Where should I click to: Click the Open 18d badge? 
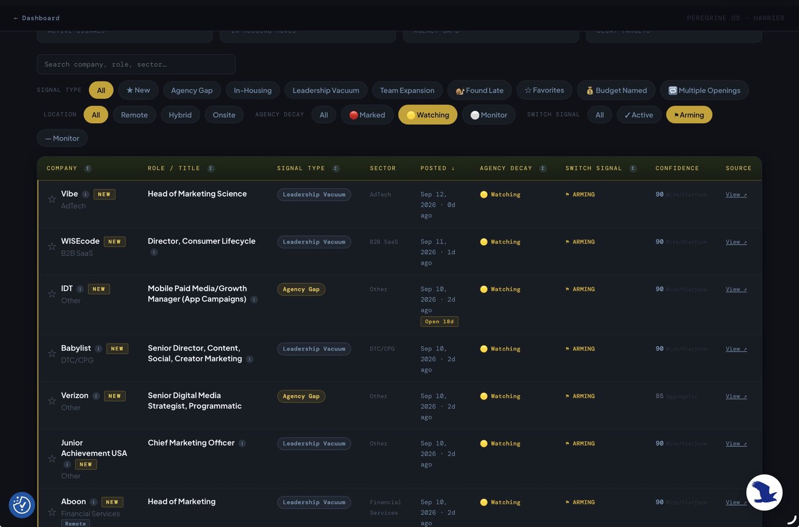click(x=439, y=322)
